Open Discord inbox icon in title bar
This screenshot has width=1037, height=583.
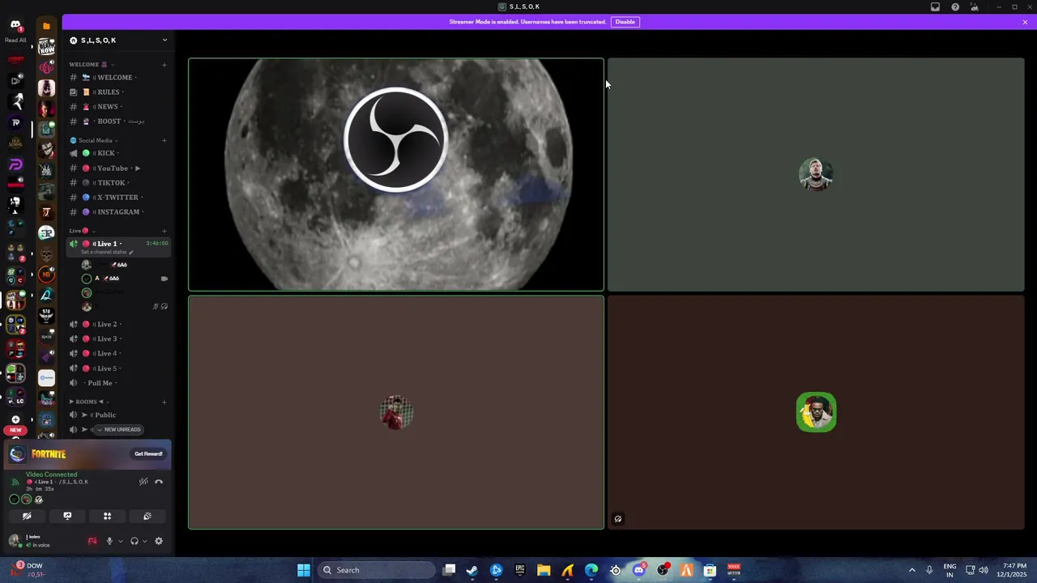pyautogui.click(x=935, y=7)
